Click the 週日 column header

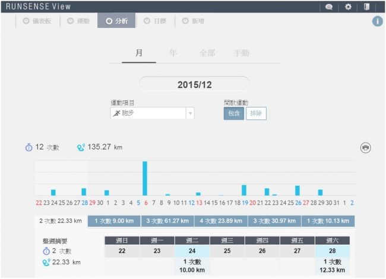coord(122,240)
